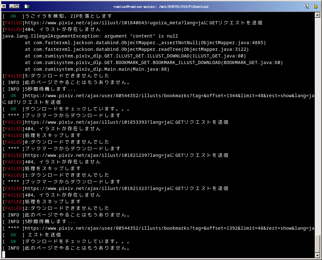Click the OK line "エストを送信"
Image resolution: width=322 pixels, height=260 pixels.
point(44,235)
